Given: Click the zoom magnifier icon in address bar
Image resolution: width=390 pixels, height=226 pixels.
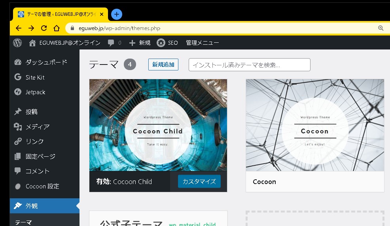Looking at the screenshot, I should (x=381, y=28).
